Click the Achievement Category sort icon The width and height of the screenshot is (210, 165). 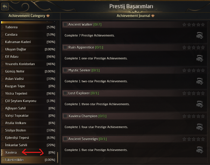point(48,16)
